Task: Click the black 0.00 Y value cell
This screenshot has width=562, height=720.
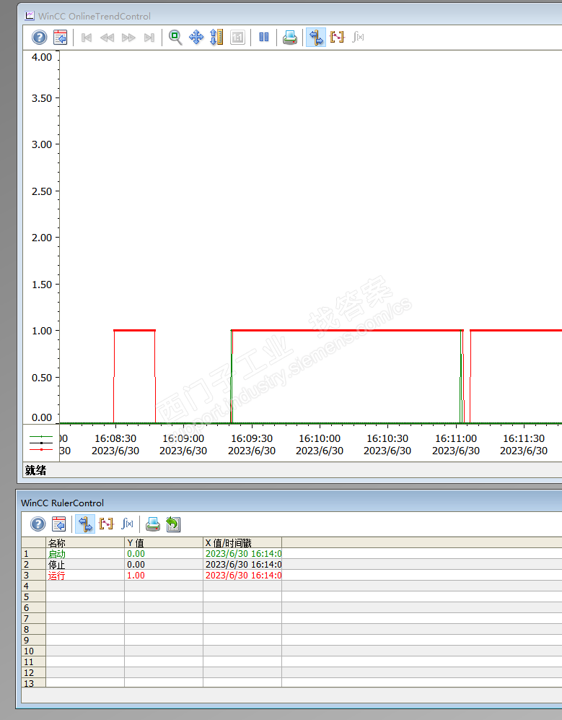Action: (x=164, y=564)
